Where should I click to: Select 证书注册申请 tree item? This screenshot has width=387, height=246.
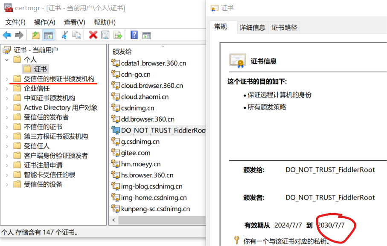point(43,165)
